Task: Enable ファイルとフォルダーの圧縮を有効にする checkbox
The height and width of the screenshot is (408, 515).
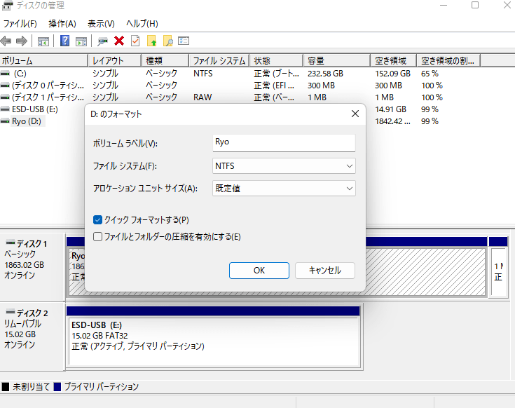Action: [98, 237]
